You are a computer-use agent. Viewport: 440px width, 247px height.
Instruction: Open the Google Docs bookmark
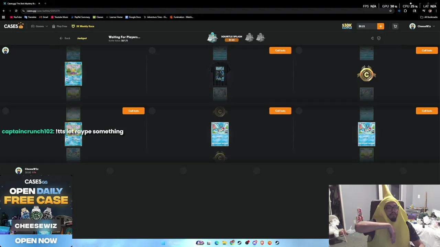tap(133, 17)
